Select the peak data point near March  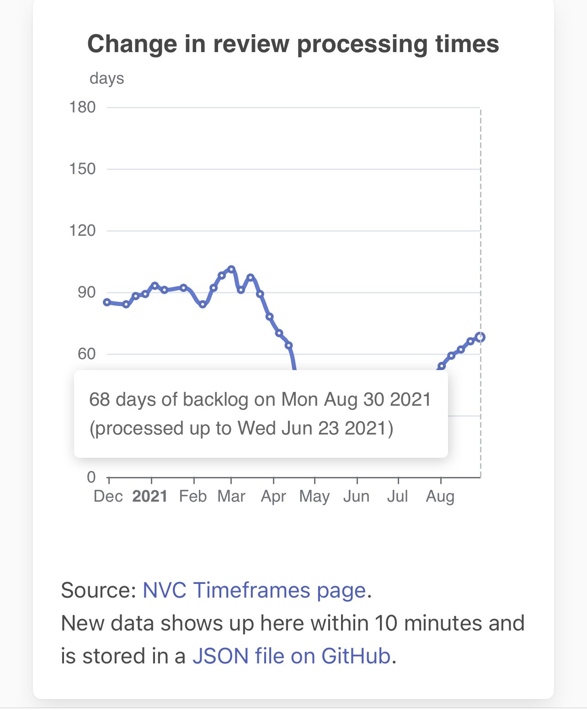231,269
